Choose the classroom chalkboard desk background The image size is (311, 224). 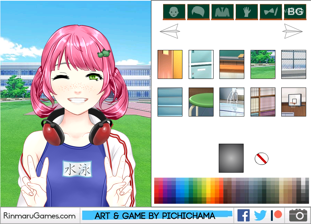click(x=232, y=64)
